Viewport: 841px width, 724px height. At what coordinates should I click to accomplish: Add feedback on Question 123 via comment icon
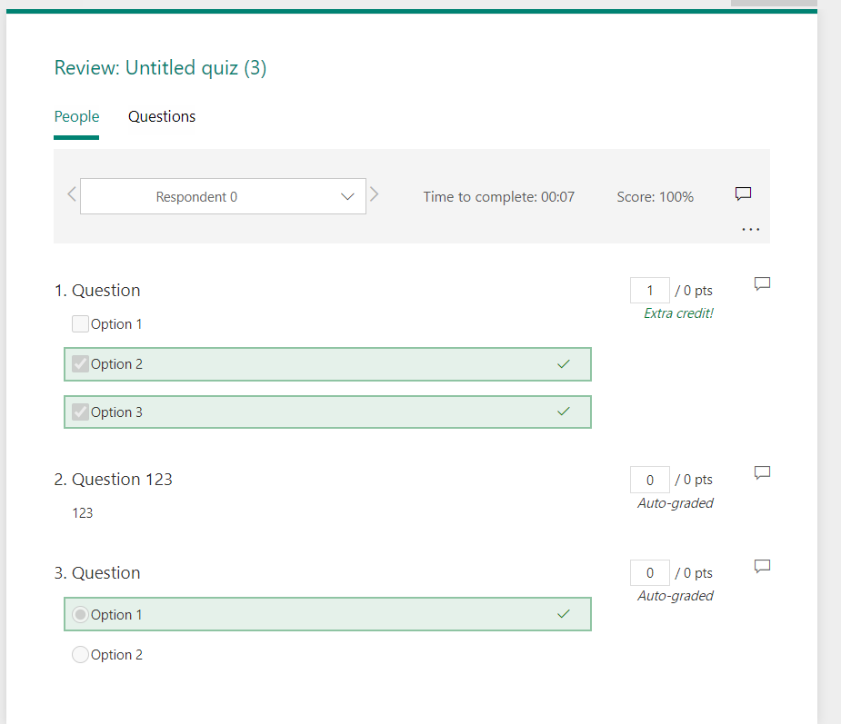coord(761,472)
